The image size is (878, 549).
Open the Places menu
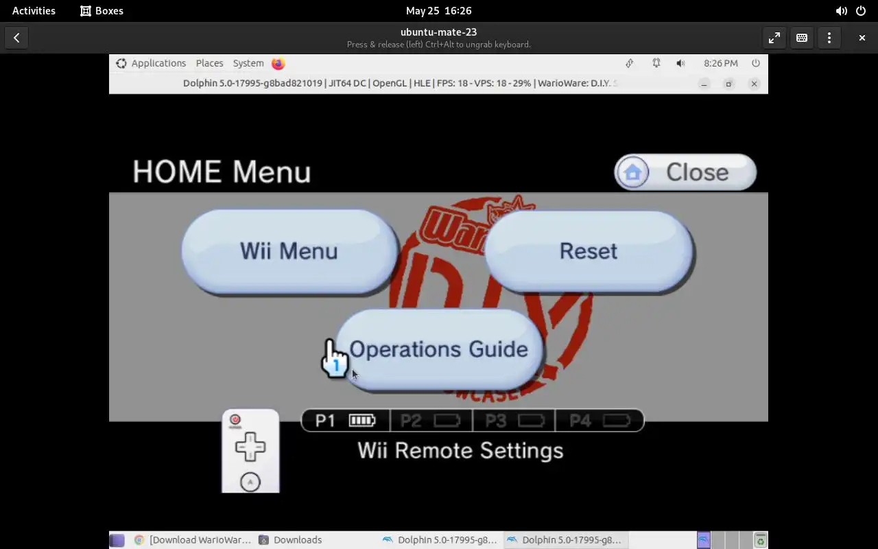[209, 63]
